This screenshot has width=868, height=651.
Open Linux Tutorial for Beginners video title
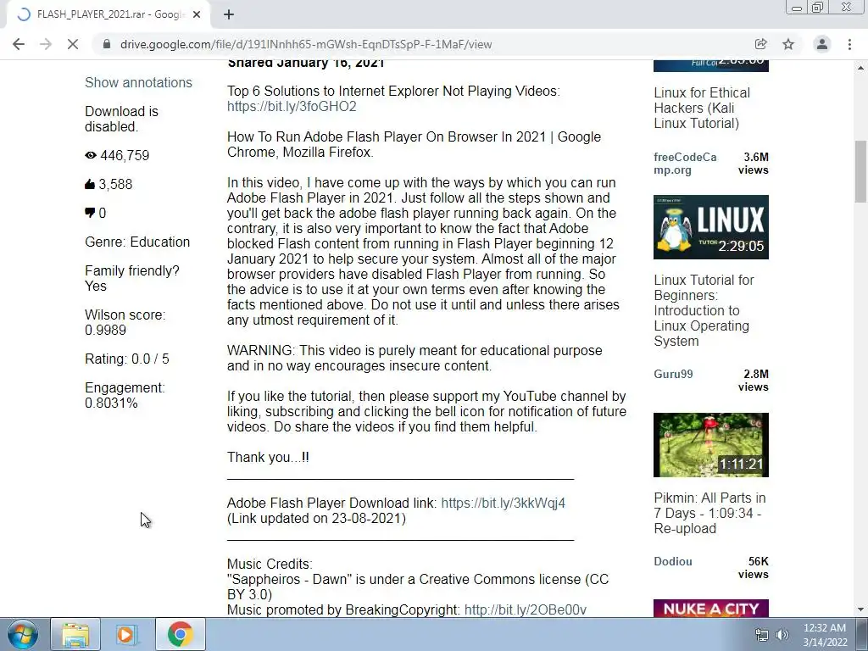[704, 310]
